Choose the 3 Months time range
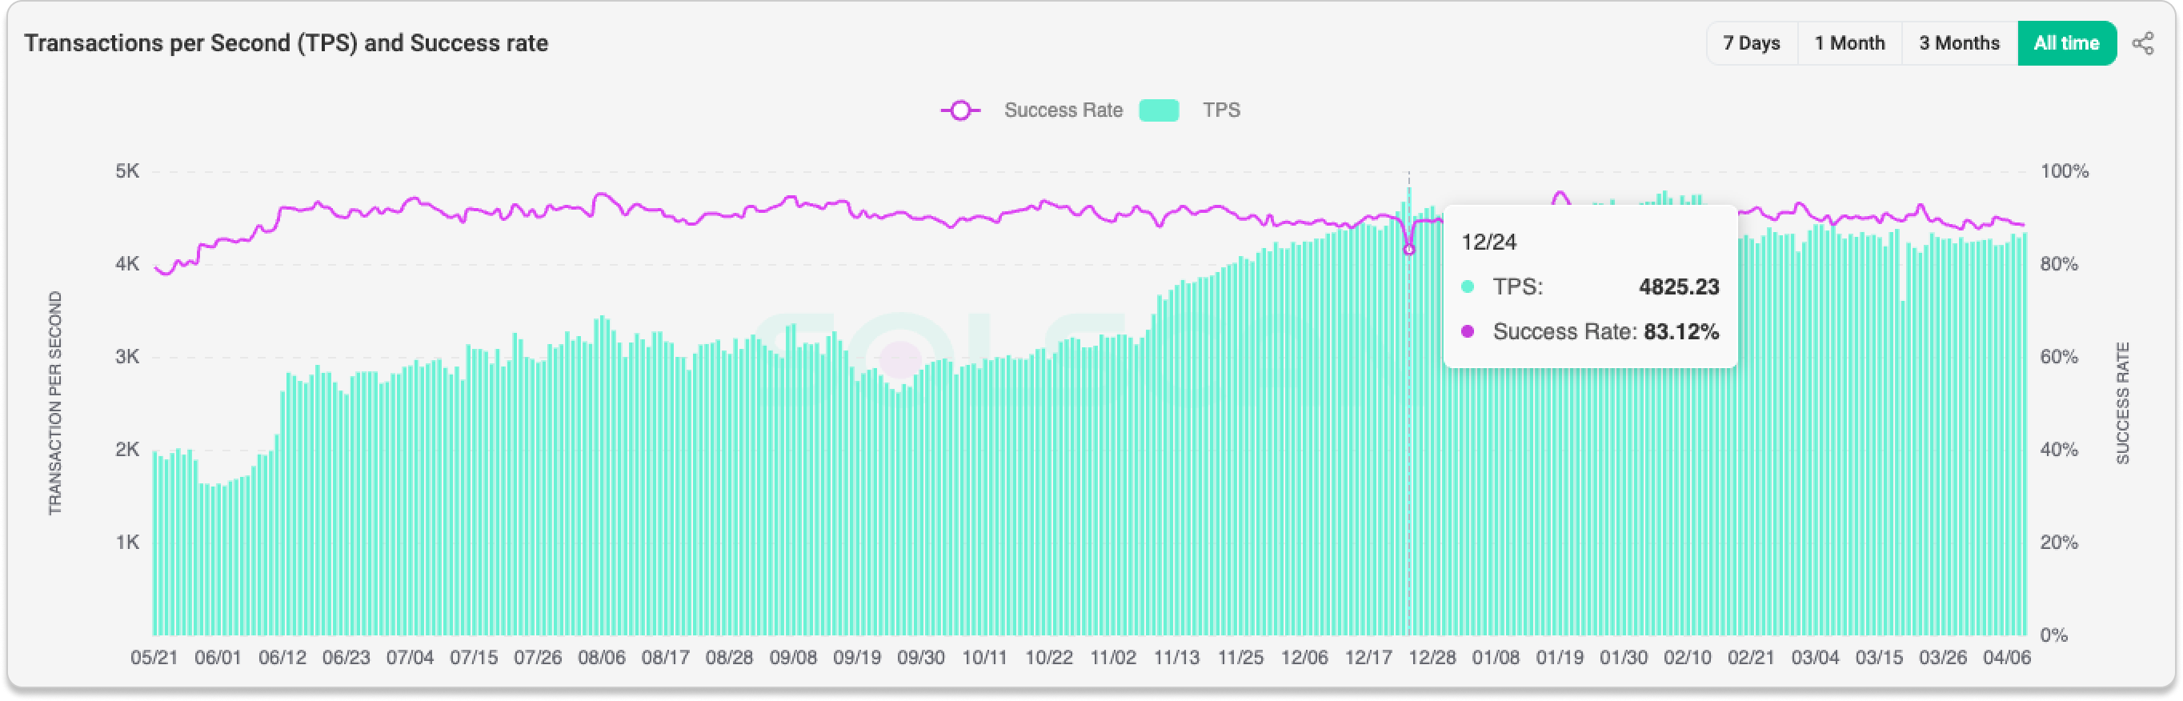The height and width of the screenshot is (701, 2183). [1958, 43]
